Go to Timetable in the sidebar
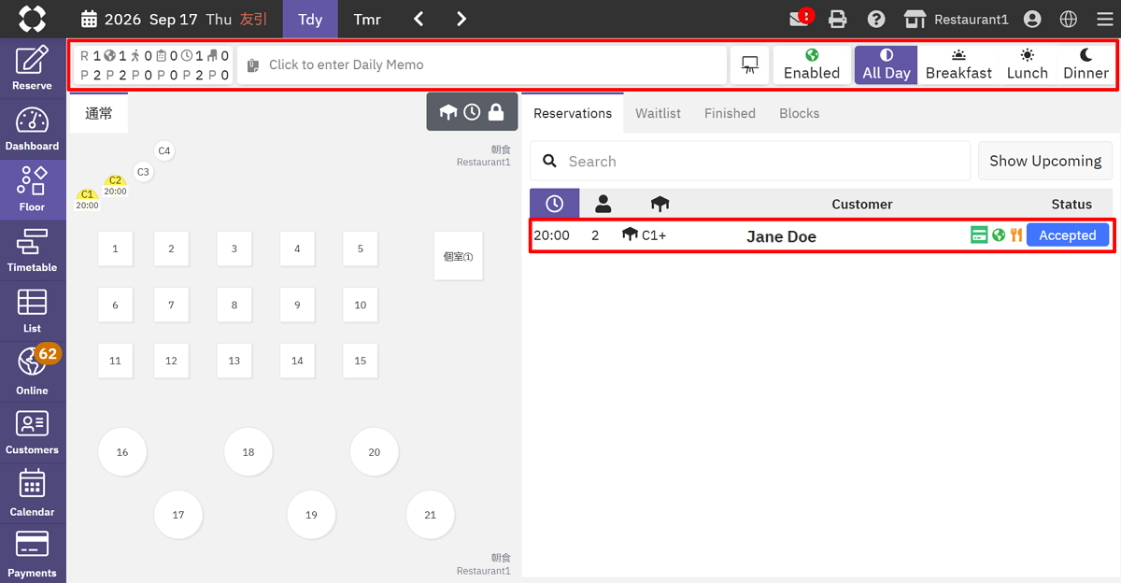Viewport: 1121px width, 583px height. tap(33, 250)
